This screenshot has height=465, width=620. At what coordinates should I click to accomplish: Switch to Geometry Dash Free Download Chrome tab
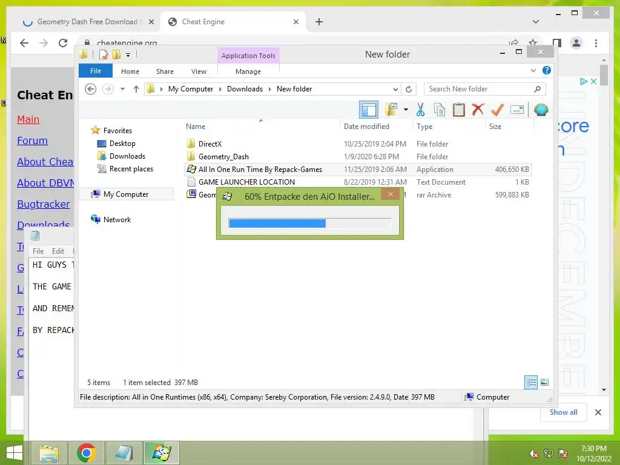click(x=87, y=22)
